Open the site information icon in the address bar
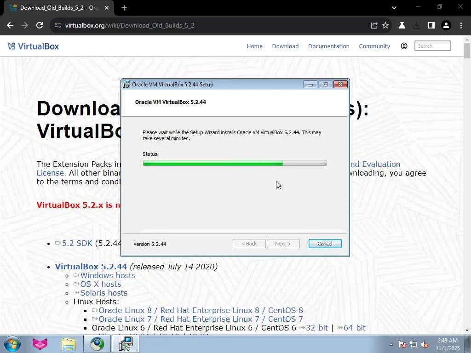This screenshot has width=471, height=353. coord(58,26)
